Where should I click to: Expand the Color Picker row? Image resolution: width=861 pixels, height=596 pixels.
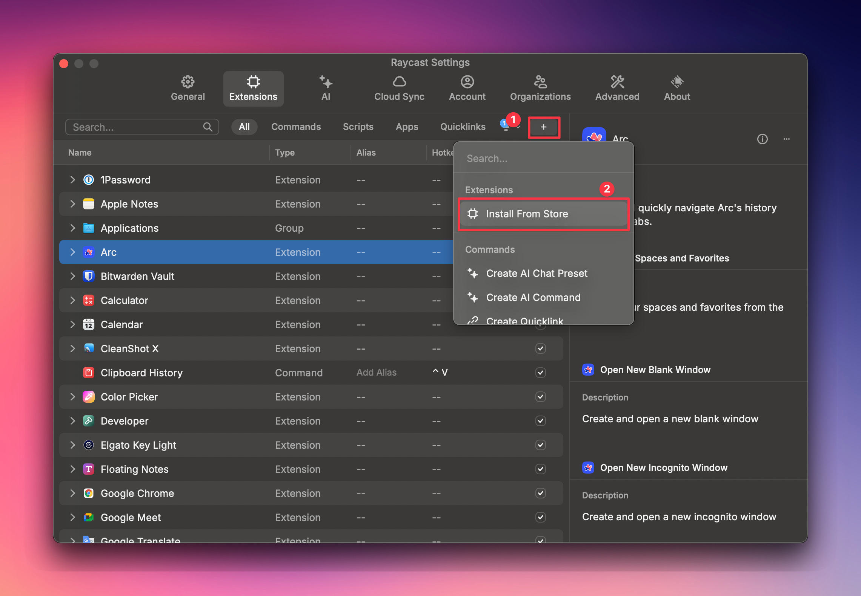72,397
